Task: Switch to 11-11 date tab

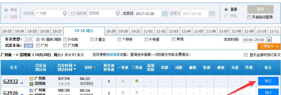Action: (x=274, y=31)
